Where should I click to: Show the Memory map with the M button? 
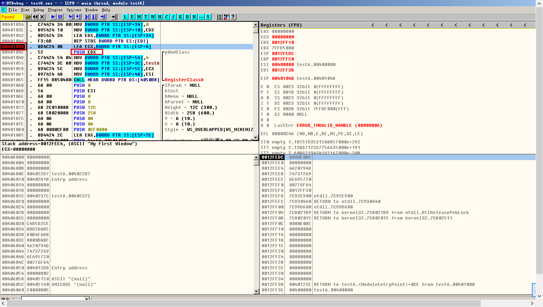point(139,17)
